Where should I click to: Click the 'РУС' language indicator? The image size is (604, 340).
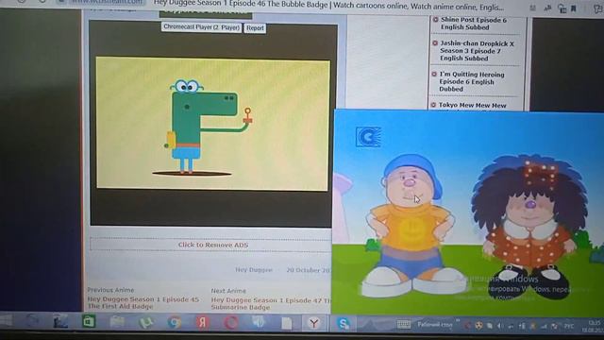click(x=568, y=327)
